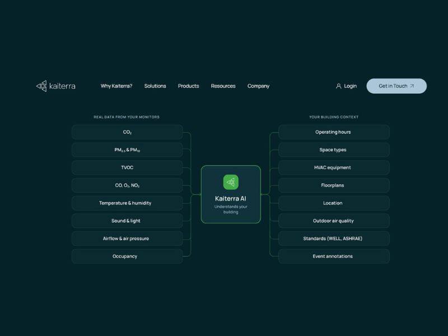Select the Space types pill

pyautogui.click(x=334, y=150)
